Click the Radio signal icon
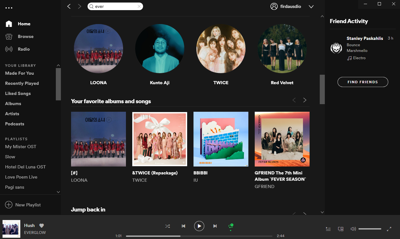Image resolution: width=400 pixels, height=239 pixels. point(9,49)
